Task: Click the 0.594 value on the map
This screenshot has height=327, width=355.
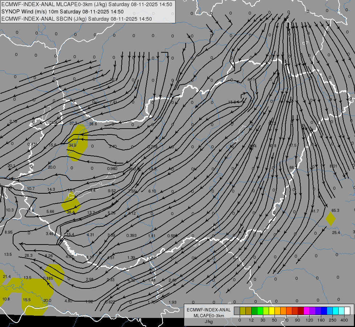Action: click(x=173, y=236)
